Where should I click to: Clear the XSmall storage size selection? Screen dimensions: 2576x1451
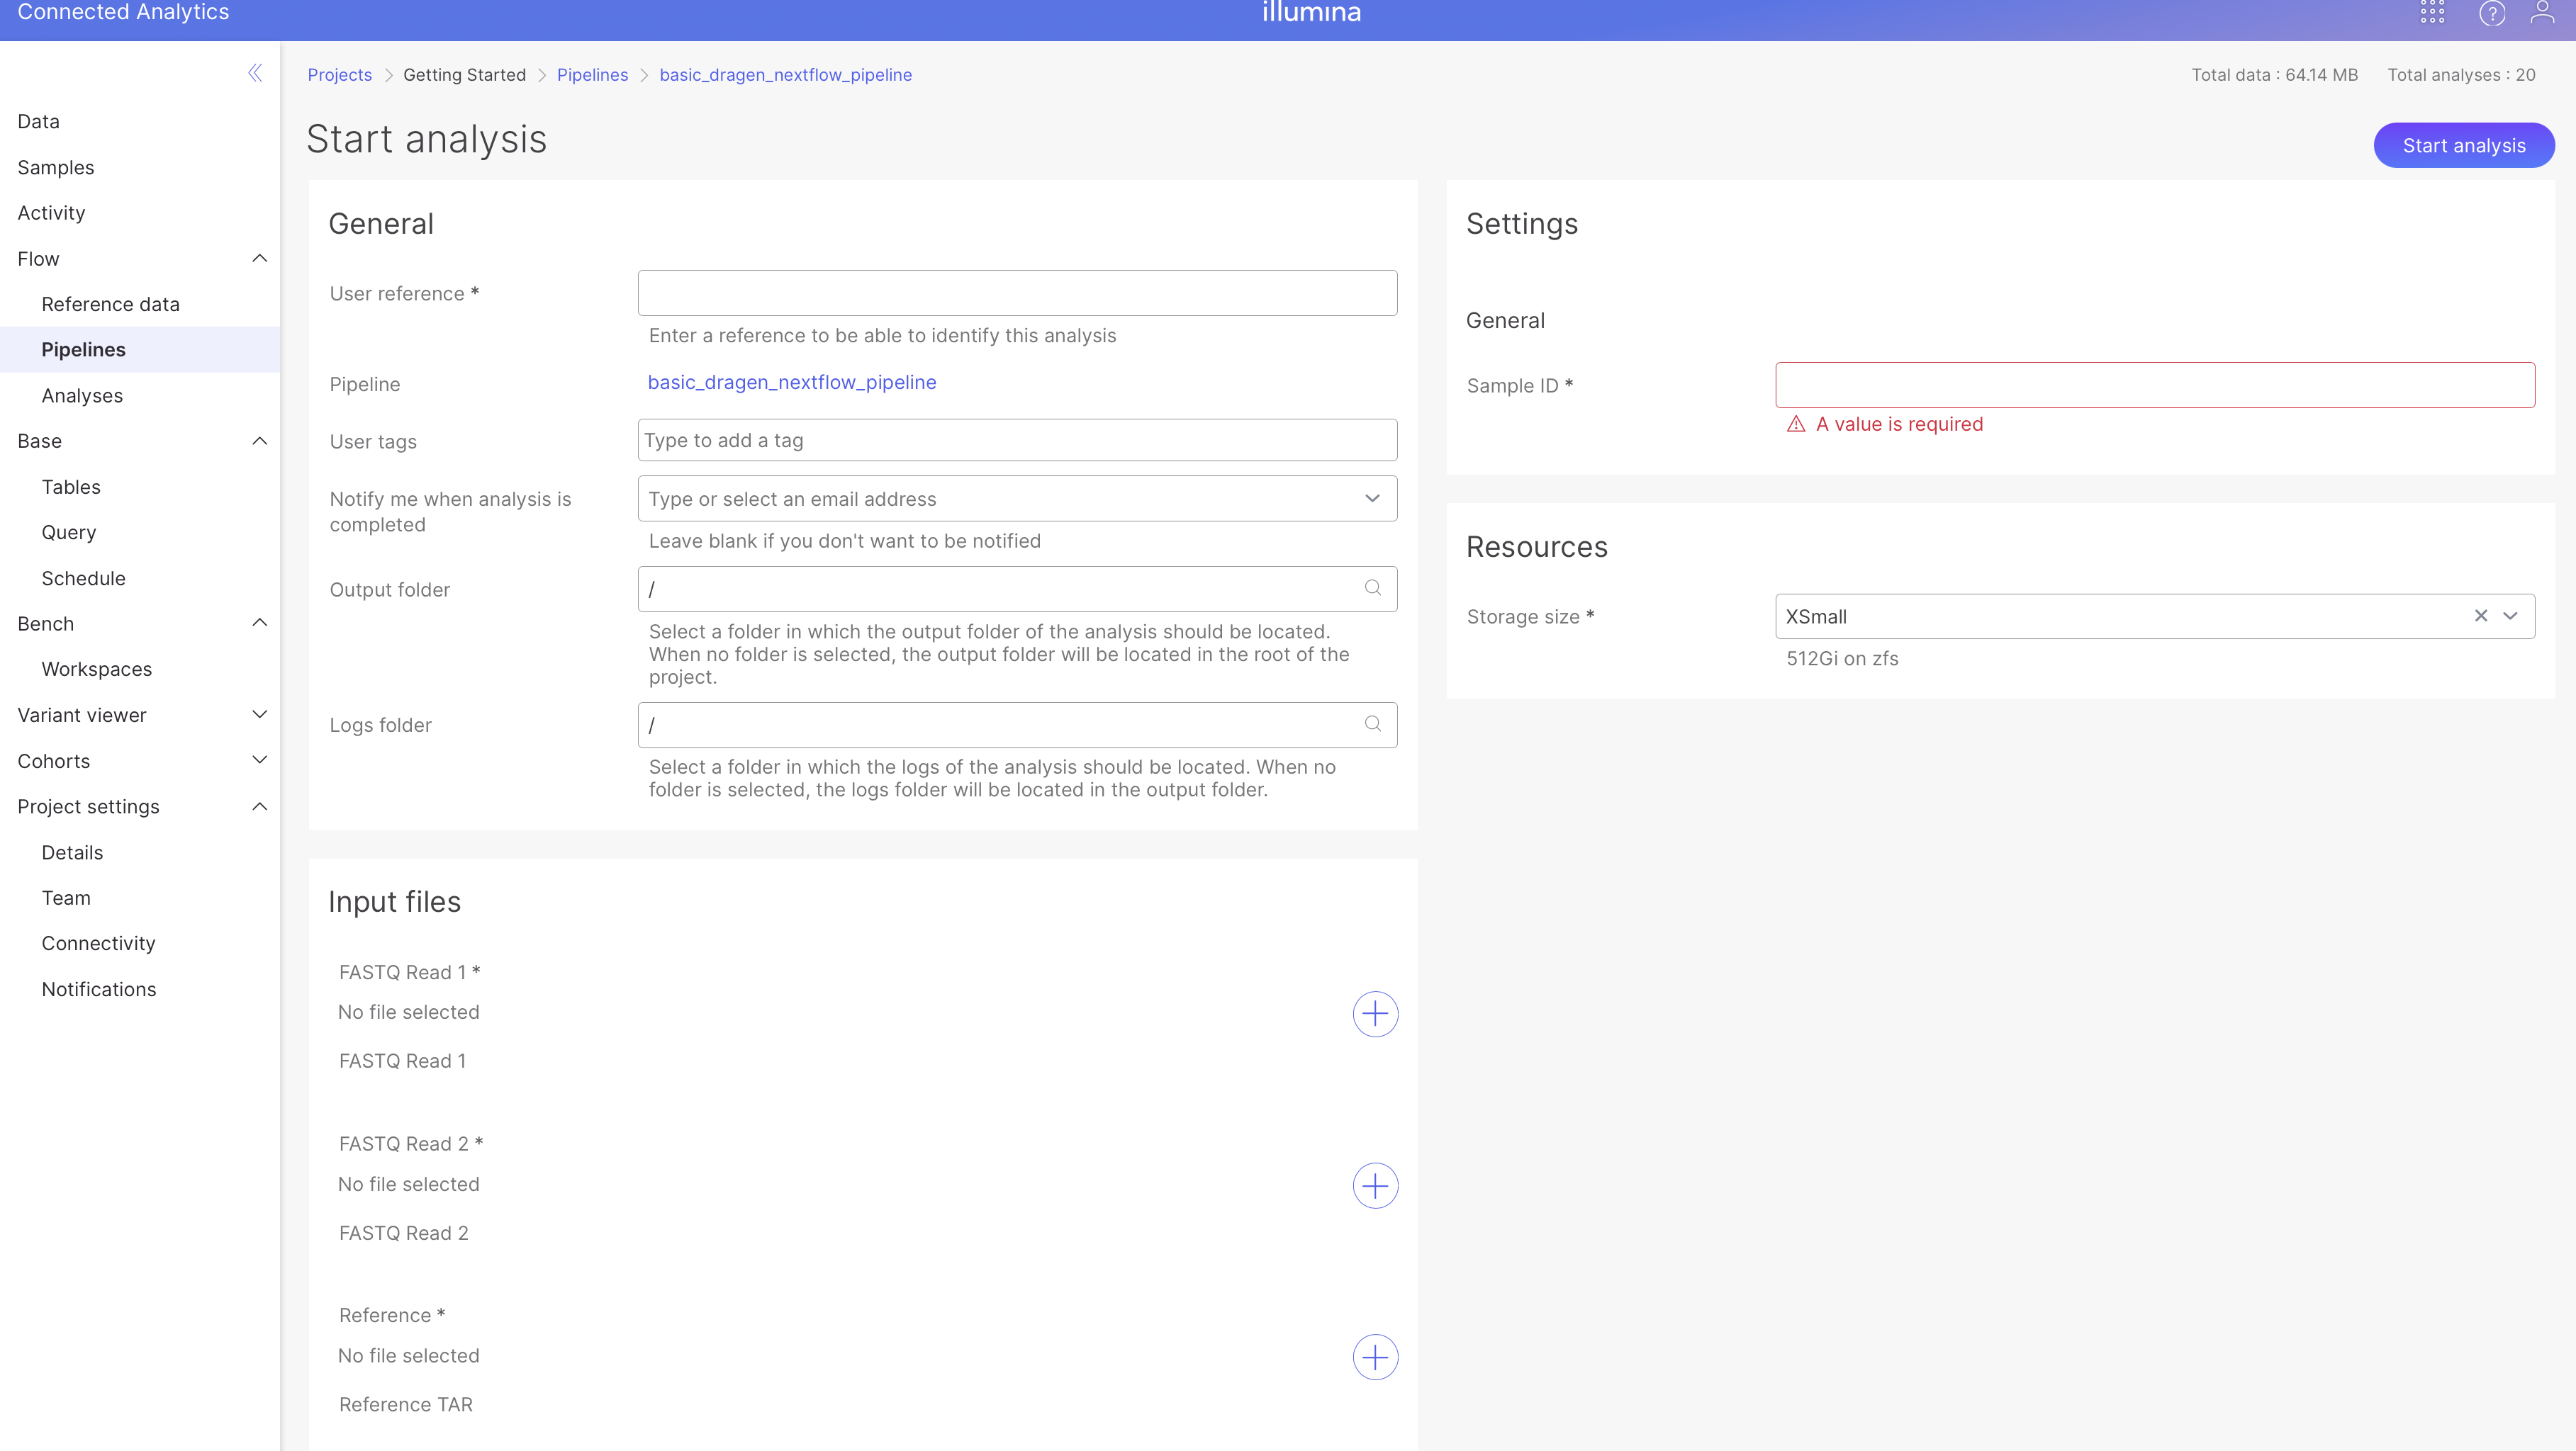(x=2481, y=616)
